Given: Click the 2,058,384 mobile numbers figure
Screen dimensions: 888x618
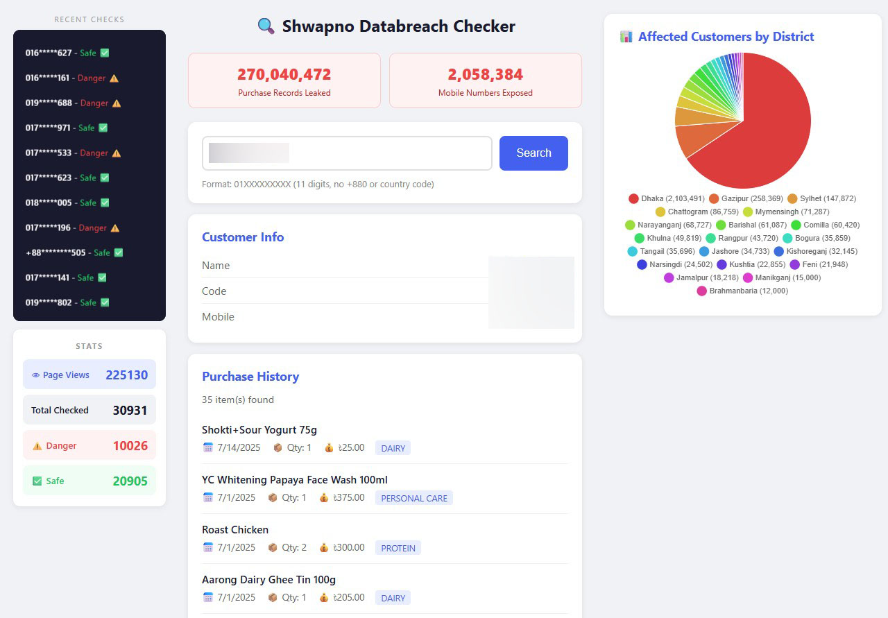Looking at the screenshot, I should tap(486, 74).
